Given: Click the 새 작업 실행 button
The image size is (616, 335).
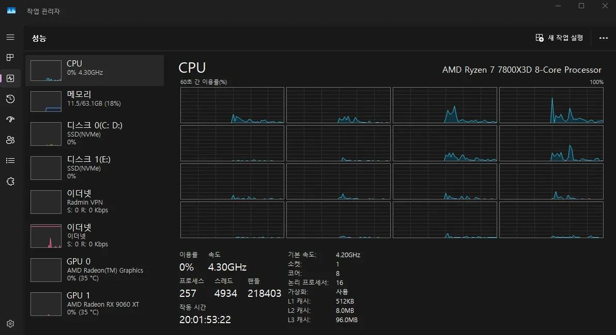Looking at the screenshot, I should click(x=560, y=38).
